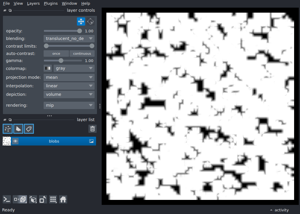Click auto-contrast once button
This screenshot has height=214, width=300.
56,53
